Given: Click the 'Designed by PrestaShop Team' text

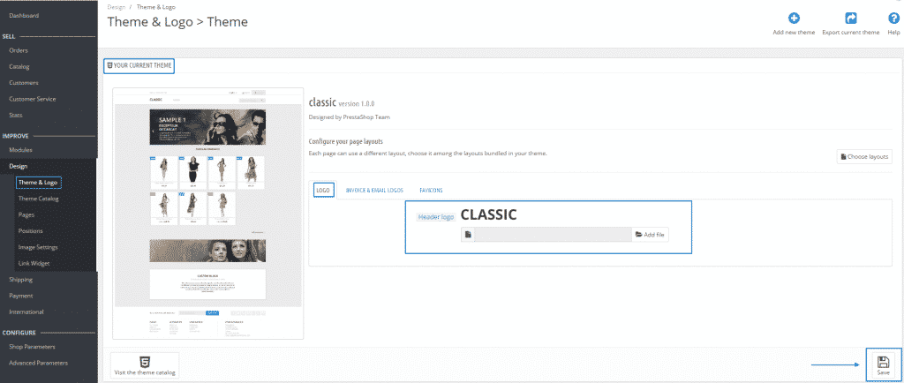Looking at the screenshot, I should click(x=350, y=117).
